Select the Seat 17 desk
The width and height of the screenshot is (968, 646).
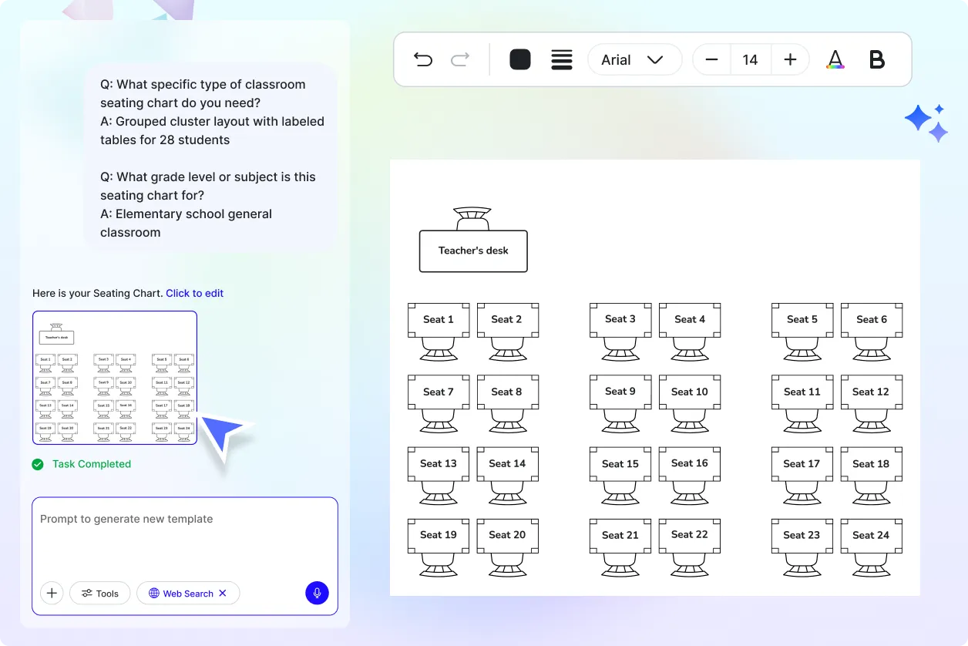(802, 464)
